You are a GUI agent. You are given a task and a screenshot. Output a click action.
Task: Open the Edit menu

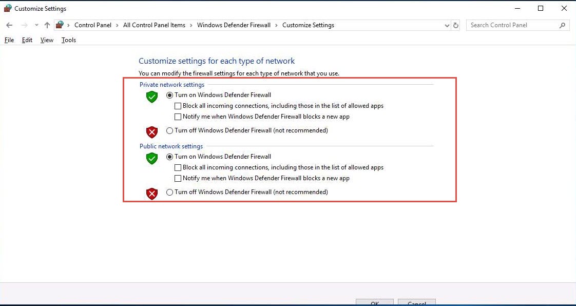(27, 40)
